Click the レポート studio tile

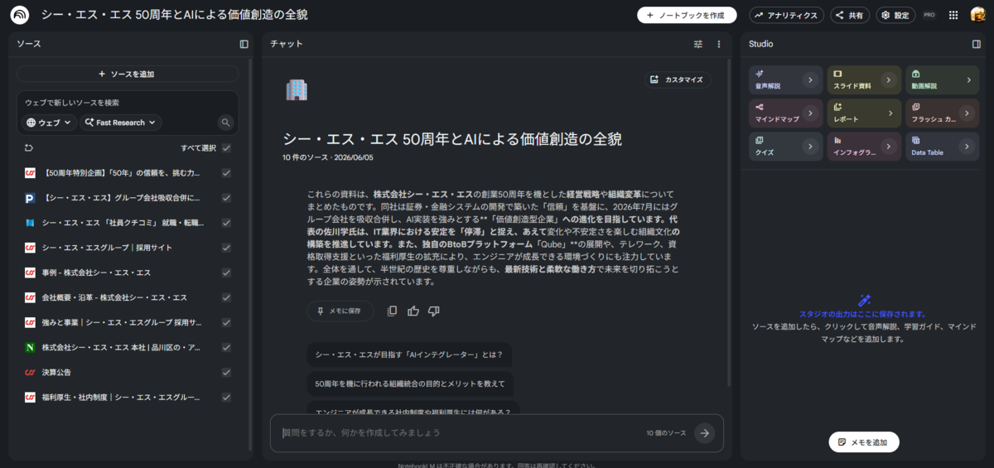pos(864,113)
